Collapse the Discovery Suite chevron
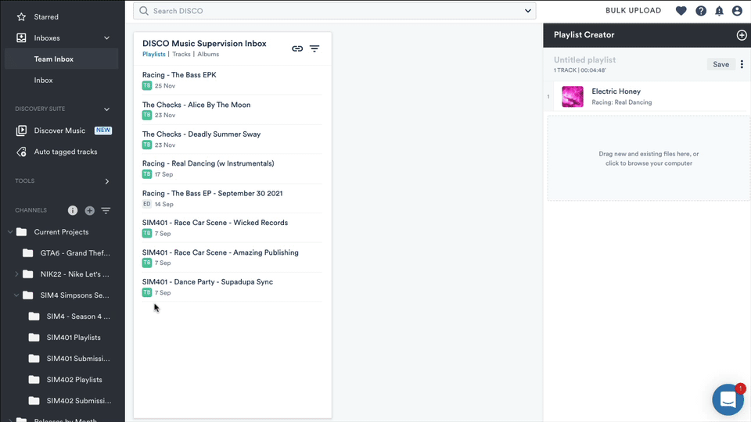This screenshot has width=751, height=422. [x=107, y=109]
